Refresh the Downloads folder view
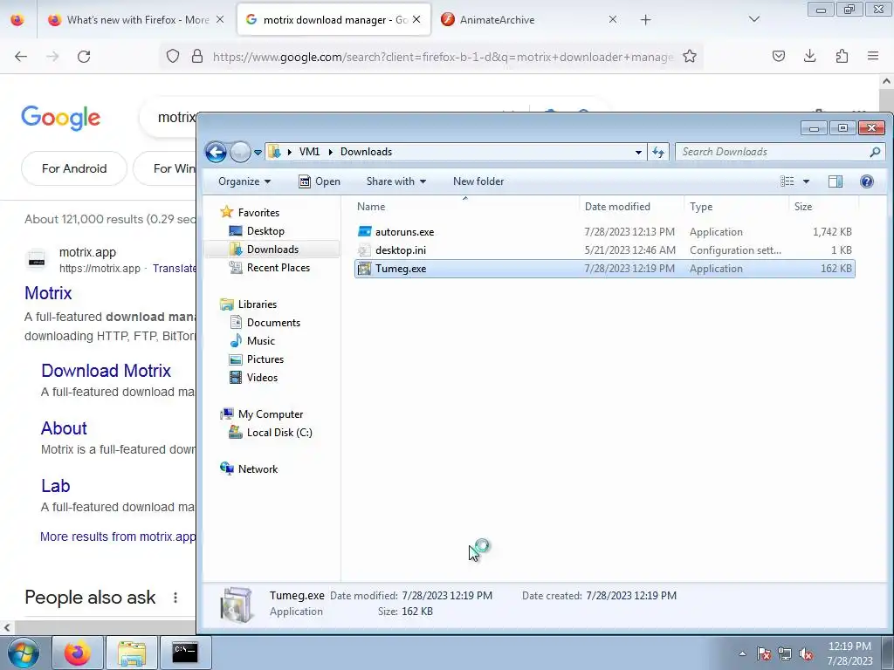Viewport: 894px width, 670px height. [x=658, y=152]
